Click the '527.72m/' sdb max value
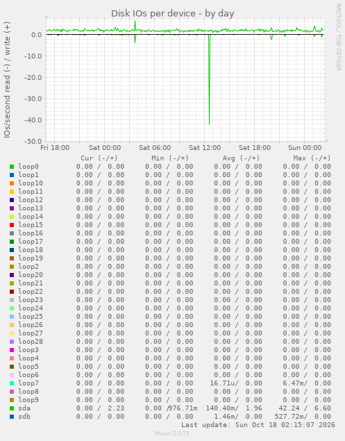Viewport: 345px width, 441px height. pos(291,417)
